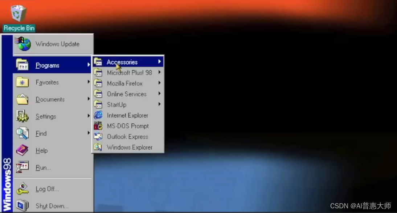Open the Favorites menu entry
Viewport: 397px width, 213px height.
coord(47,82)
